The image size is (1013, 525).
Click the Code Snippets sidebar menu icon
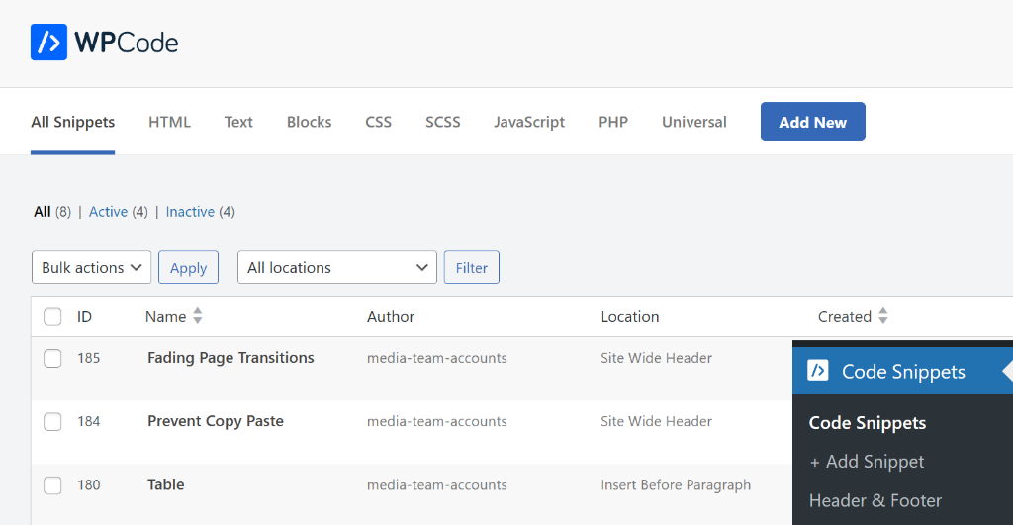pyautogui.click(x=818, y=371)
